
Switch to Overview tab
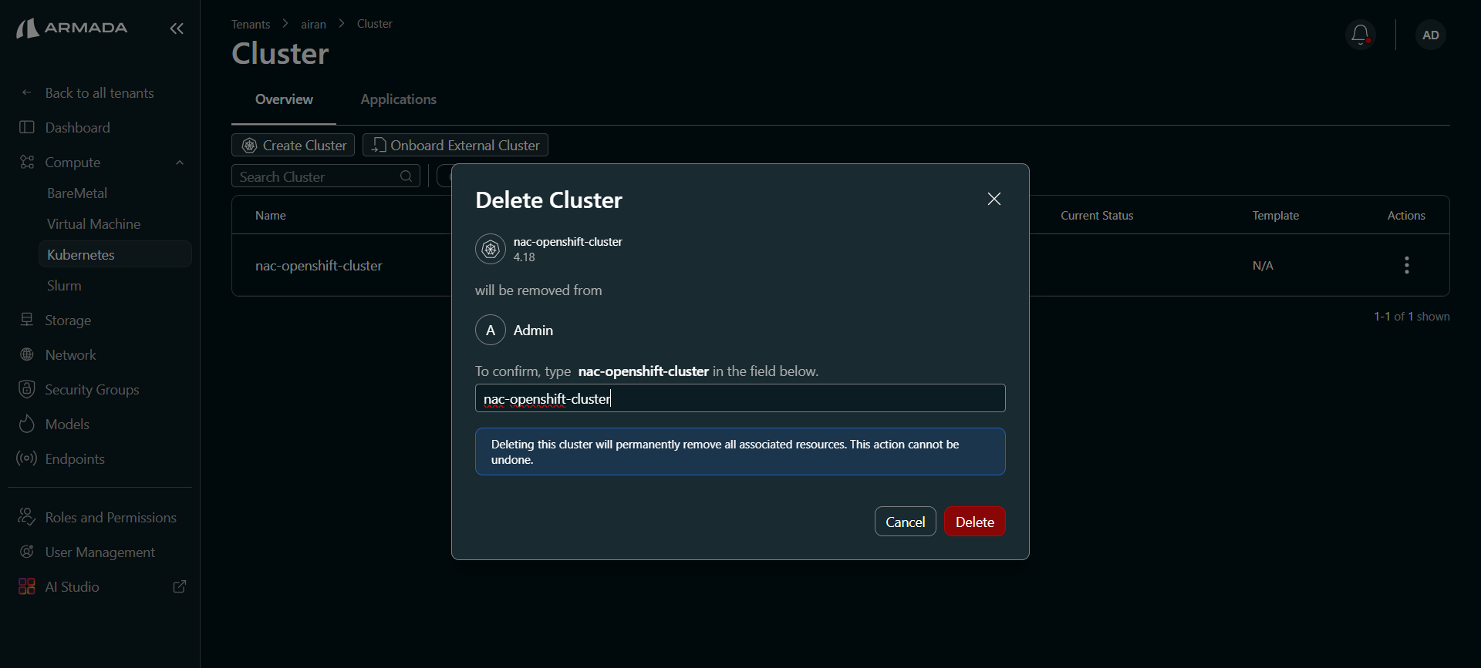284,100
